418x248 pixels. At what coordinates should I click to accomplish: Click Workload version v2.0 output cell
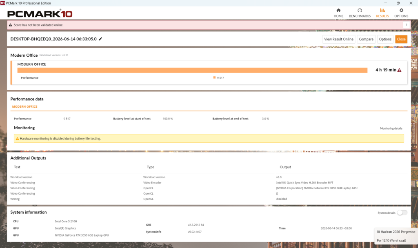(279, 177)
